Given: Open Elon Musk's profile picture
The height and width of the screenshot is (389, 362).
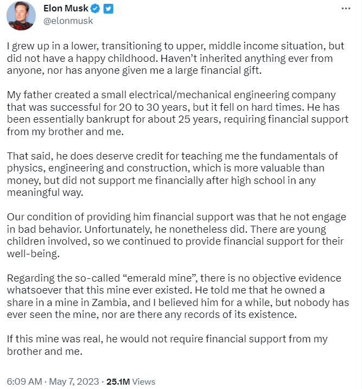Looking at the screenshot, I should 21,15.
